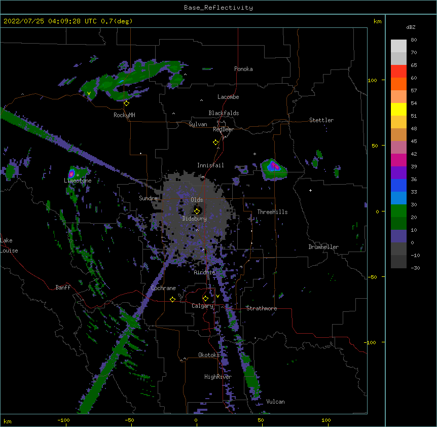
Task: Click the magenta storm core at Limestone
Action: pos(71,174)
